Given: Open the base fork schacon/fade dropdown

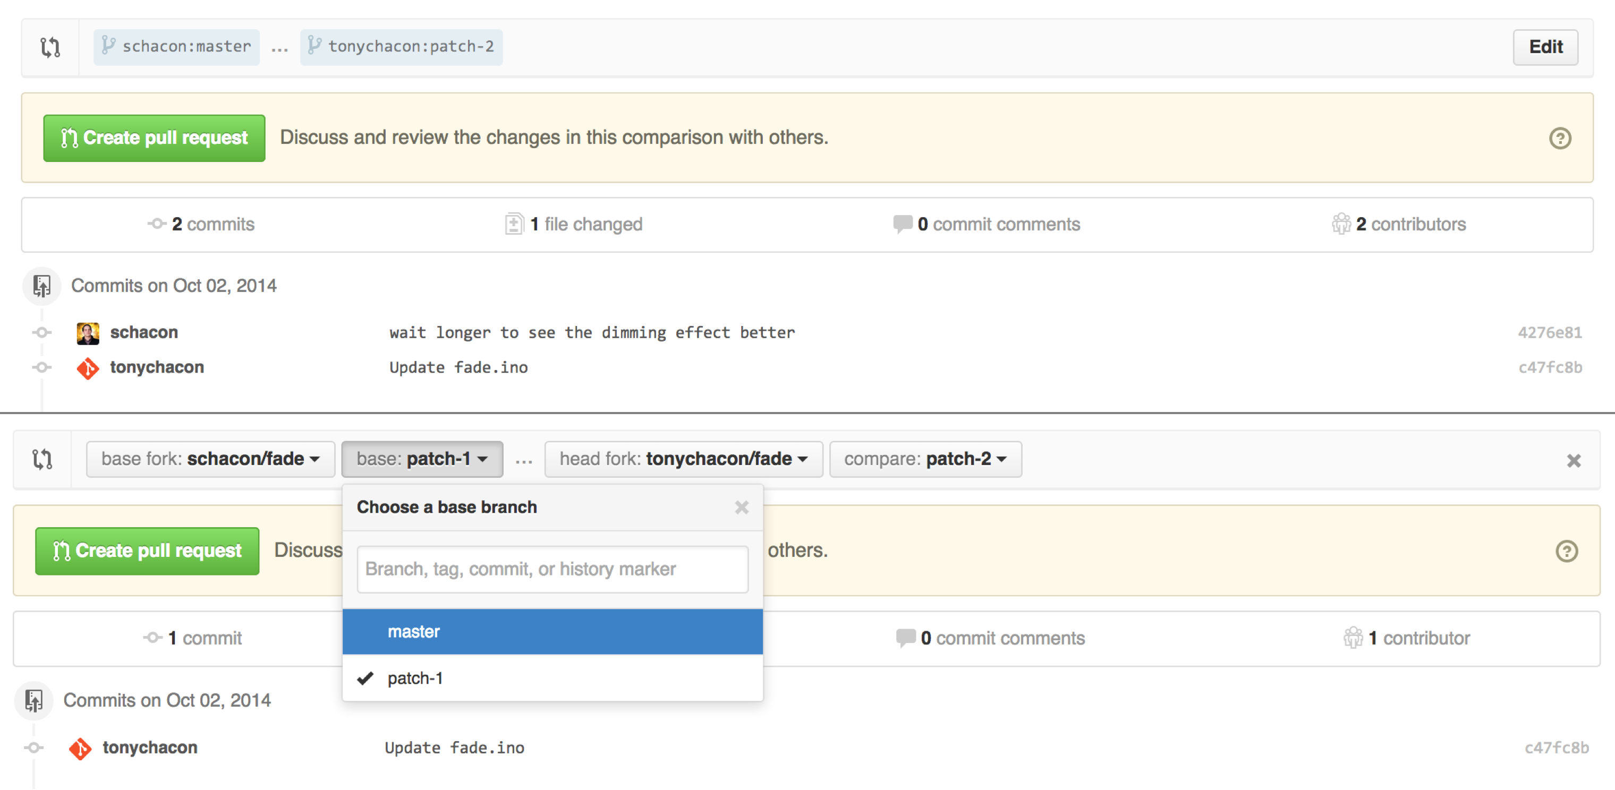Looking at the screenshot, I should click(x=210, y=459).
